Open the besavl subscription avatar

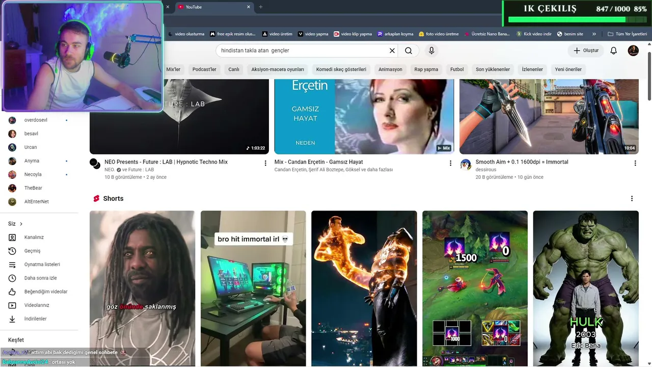(x=12, y=134)
